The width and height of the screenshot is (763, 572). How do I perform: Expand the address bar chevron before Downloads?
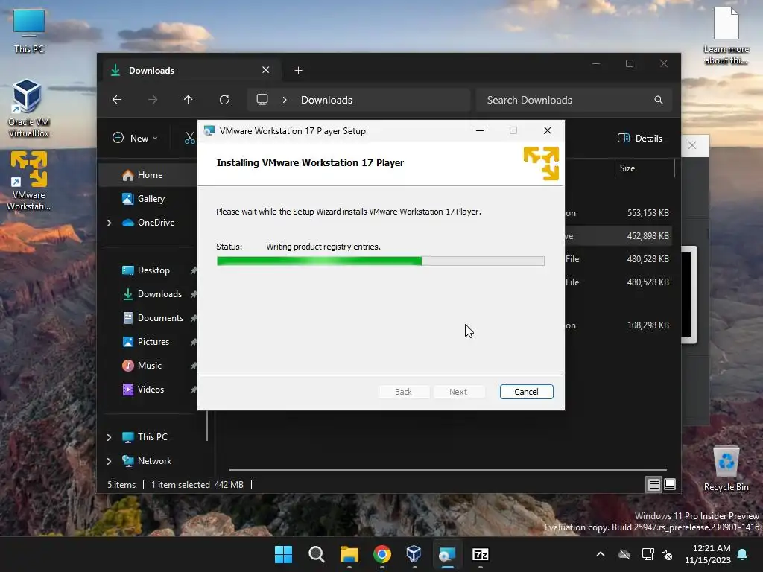[x=285, y=100]
